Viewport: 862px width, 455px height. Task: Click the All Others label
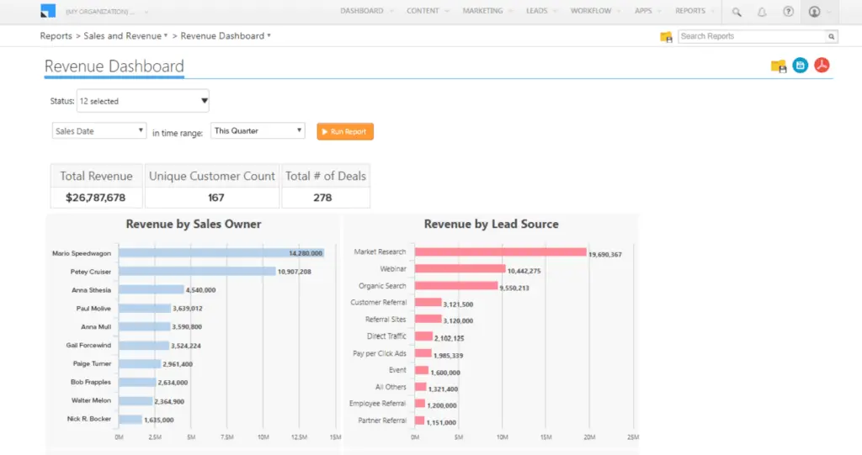(x=391, y=387)
